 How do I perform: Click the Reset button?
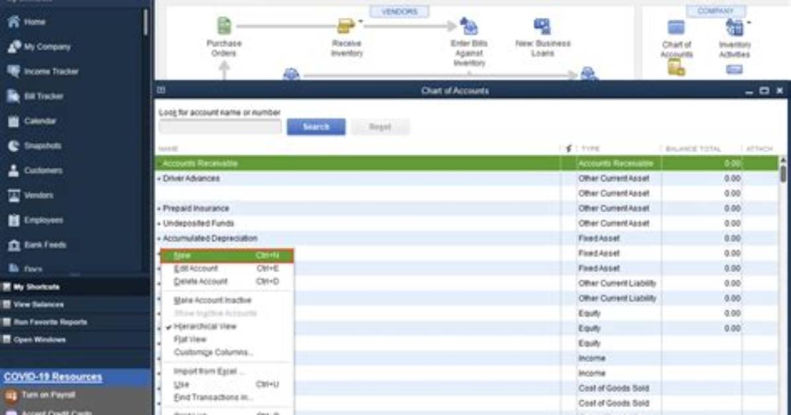pos(380,127)
